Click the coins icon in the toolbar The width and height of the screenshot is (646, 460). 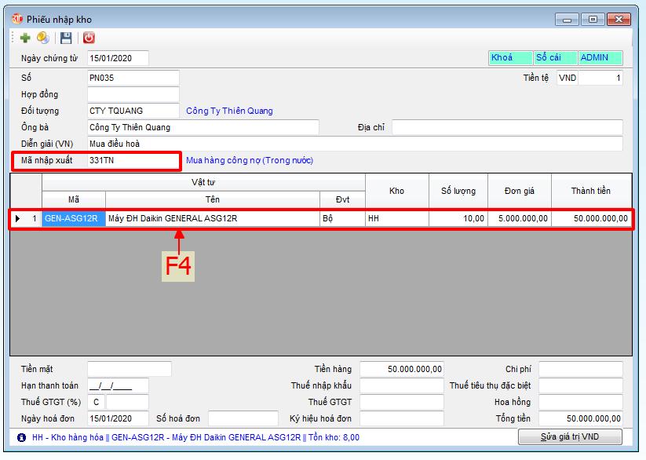(x=42, y=38)
